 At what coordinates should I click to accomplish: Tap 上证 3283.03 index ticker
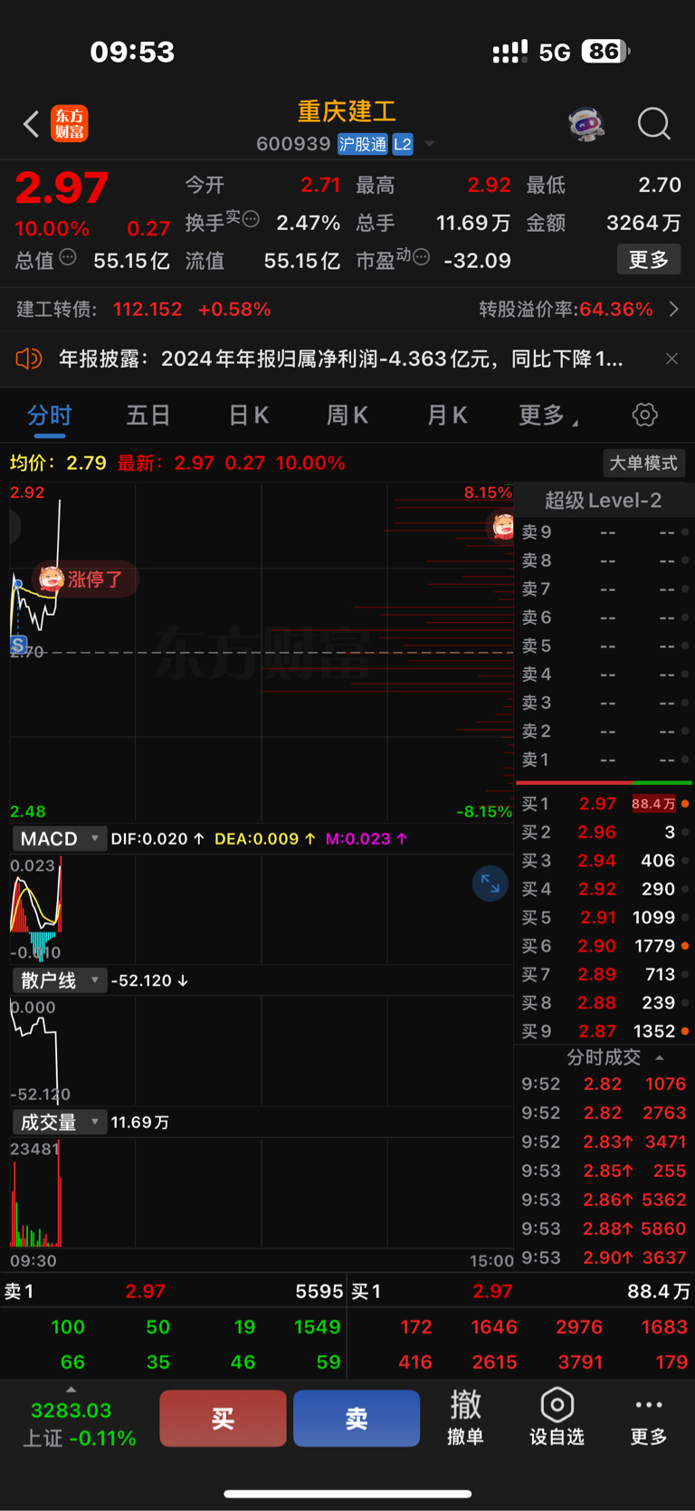pyautogui.click(x=78, y=1423)
